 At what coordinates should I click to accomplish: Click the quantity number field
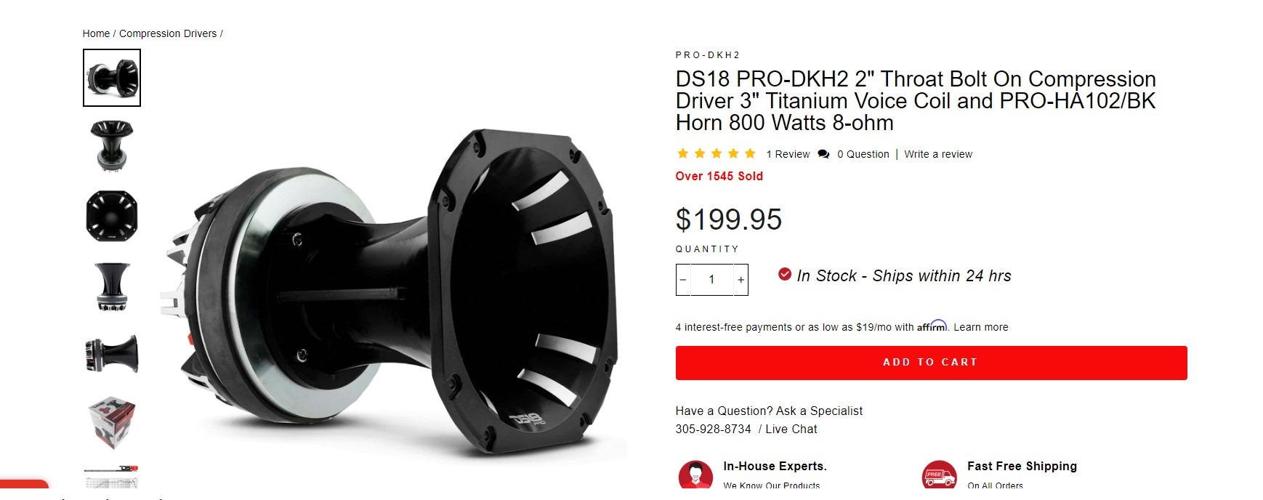point(711,280)
